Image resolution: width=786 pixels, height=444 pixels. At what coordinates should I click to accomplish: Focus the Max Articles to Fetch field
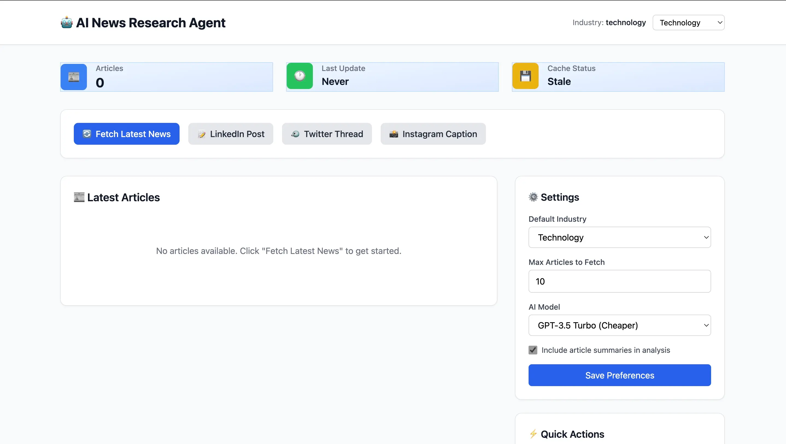[x=619, y=281]
